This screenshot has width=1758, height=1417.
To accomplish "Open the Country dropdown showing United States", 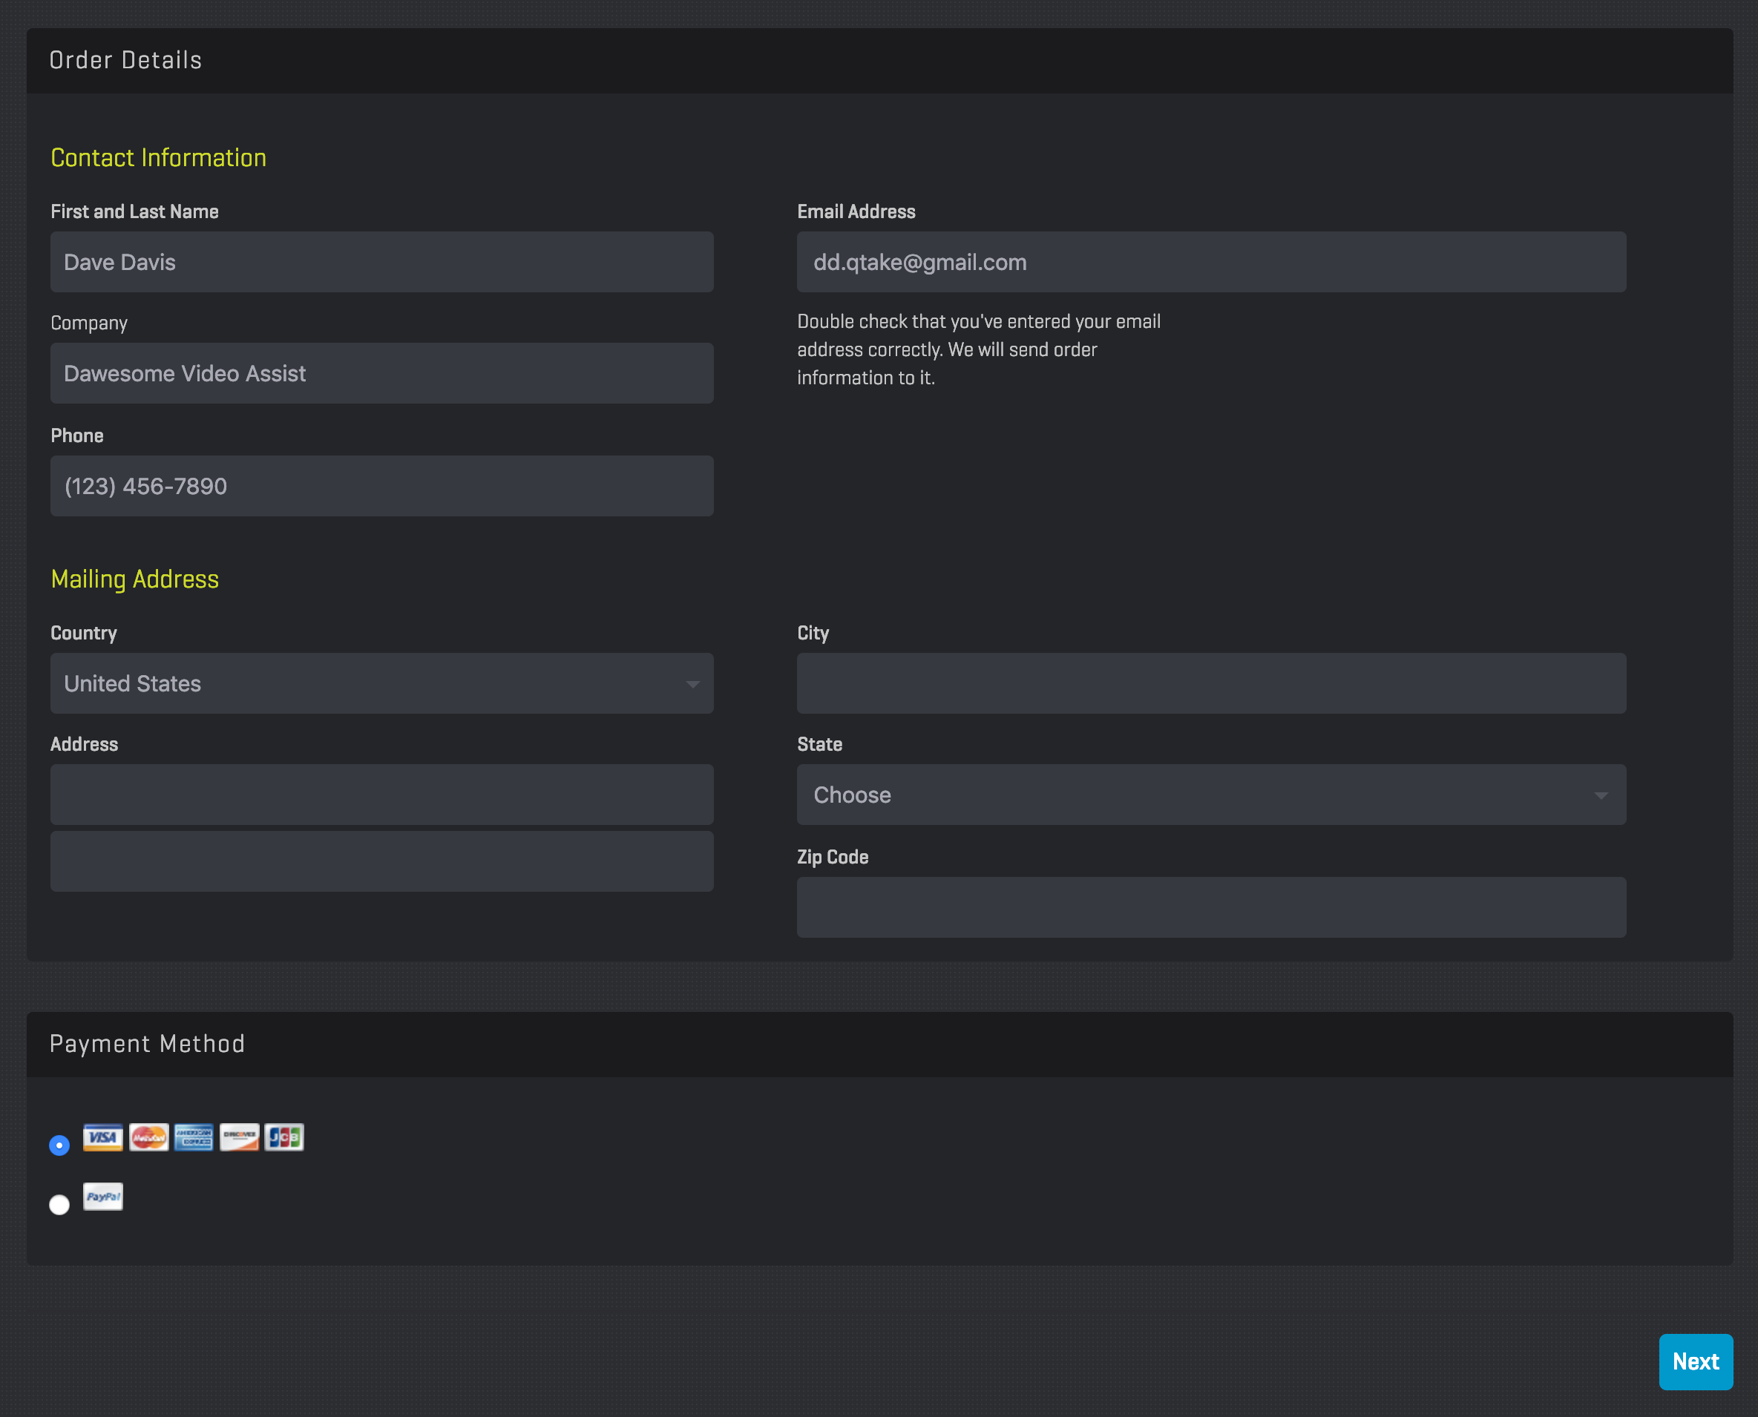I will [x=381, y=683].
